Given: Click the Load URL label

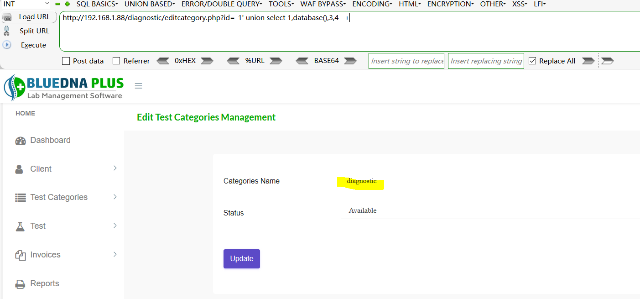Looking at the screenshot, I should [x=35, y=17].
